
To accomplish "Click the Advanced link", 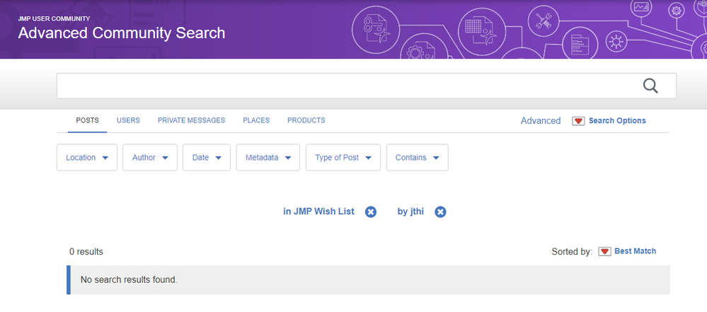I will 541,121.
